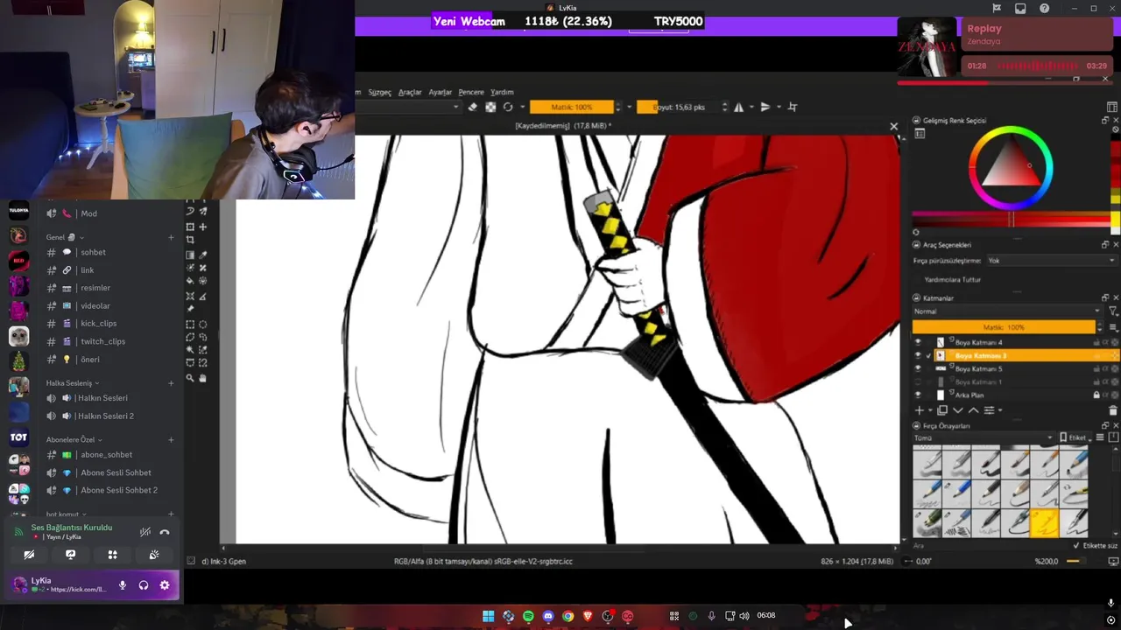Viewport: 1121px width, 630px height.
Task: Reload the brush preset icon
Action: [508, 107]
